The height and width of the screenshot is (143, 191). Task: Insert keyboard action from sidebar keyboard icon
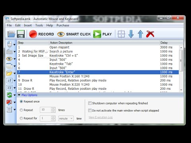[x=10, y=52]
